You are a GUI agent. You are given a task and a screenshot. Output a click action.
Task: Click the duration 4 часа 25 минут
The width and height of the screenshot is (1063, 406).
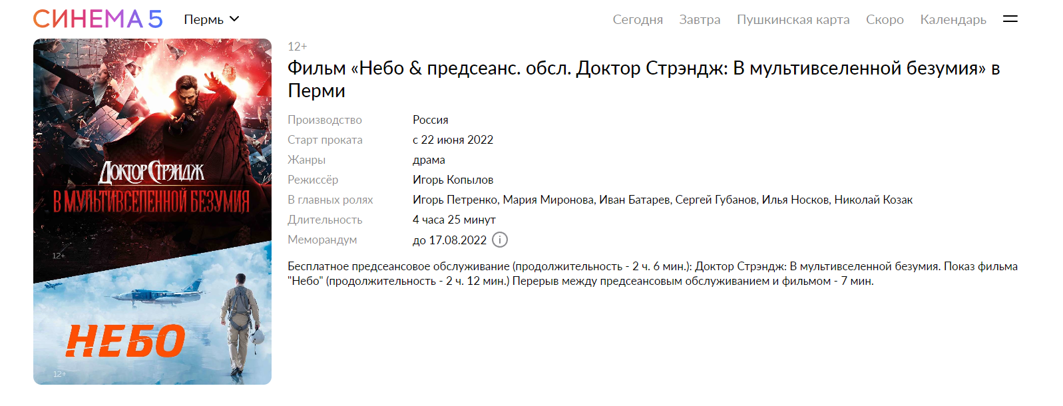(x=454, y=220)
